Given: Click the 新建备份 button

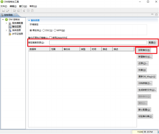Looking at the screenshot, I should (x=145, y=57).
